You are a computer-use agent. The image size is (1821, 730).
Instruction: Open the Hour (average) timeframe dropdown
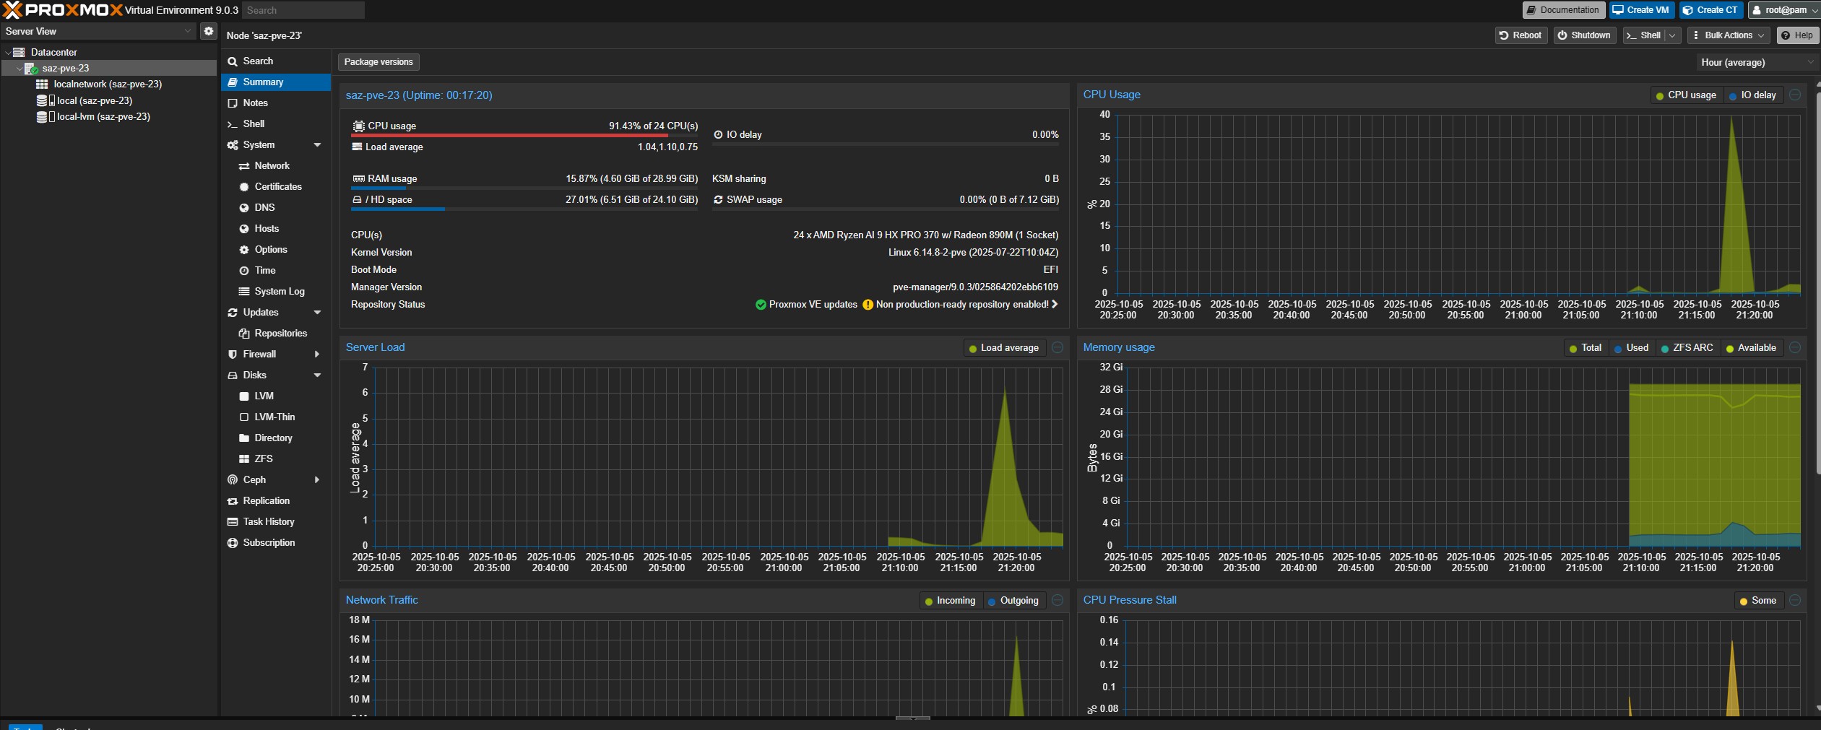pyautogui.click(x=1755, y=63)
